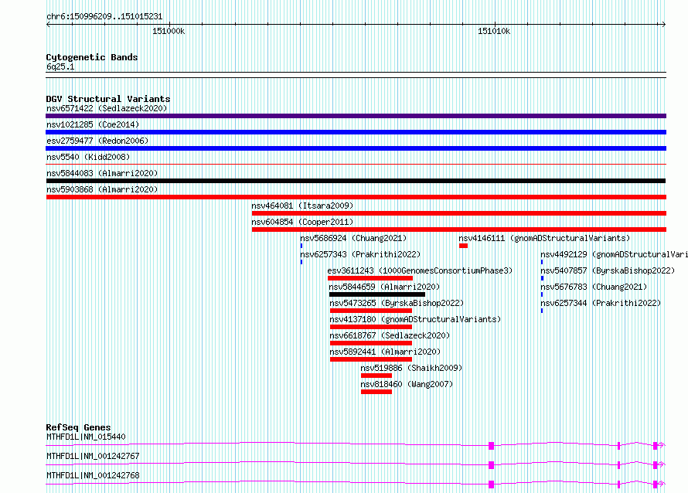
Task: Select the red bar under nsv519886
Action: pyautogui.click(x=376, y=376)
